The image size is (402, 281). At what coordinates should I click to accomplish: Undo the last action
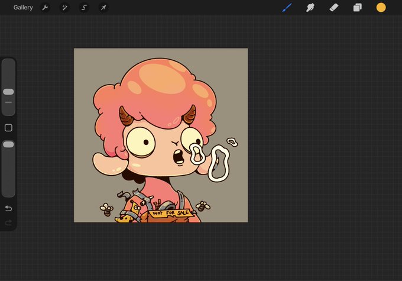pos(8,208)
